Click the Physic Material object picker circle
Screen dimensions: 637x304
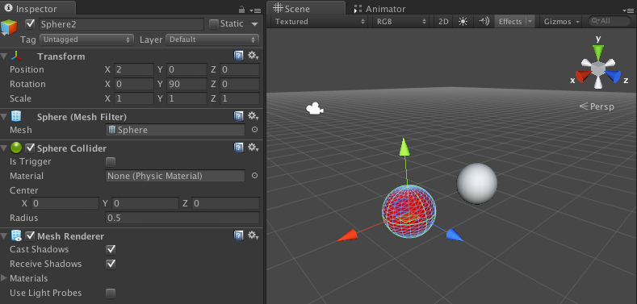tap(254, 176)
